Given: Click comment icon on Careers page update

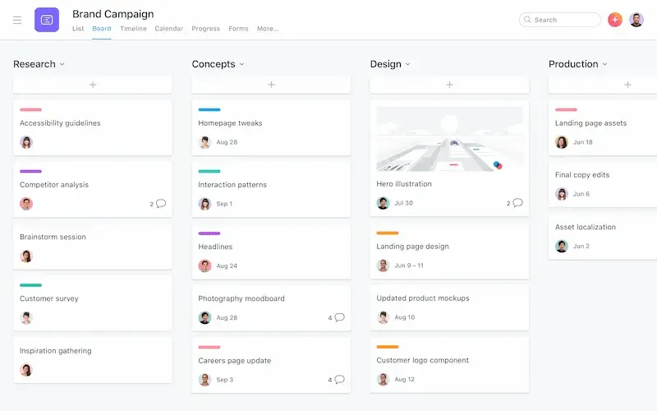Looking at the screenshot, I should (339, 380).
